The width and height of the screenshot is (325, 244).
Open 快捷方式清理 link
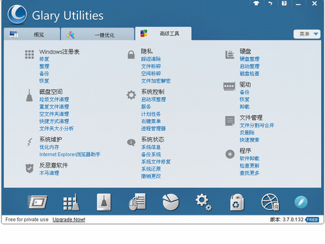point(54,121)
